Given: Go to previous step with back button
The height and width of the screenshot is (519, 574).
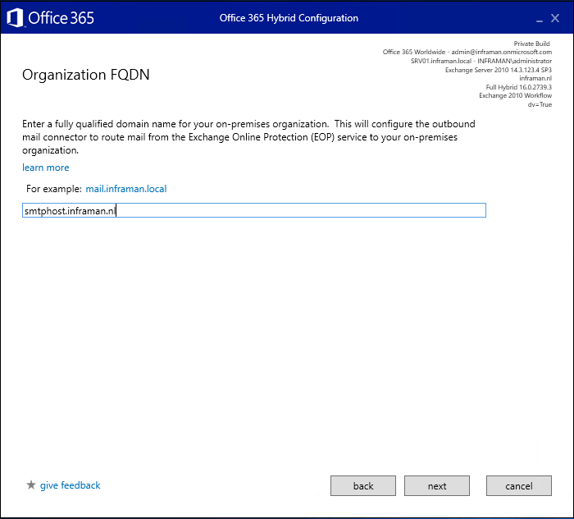Looking at the screenshot, I should 363,486.
